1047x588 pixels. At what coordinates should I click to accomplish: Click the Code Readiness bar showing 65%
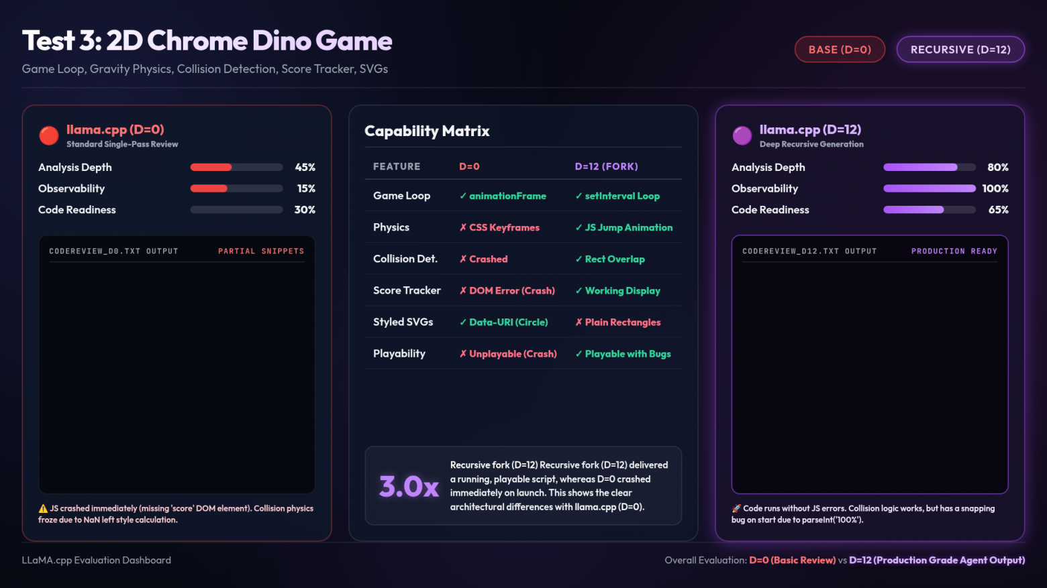930,210
